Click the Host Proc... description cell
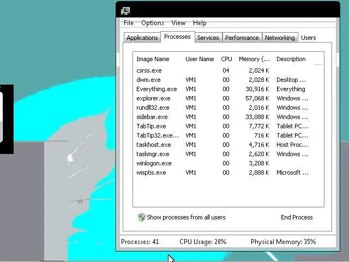 pos(292,145)
